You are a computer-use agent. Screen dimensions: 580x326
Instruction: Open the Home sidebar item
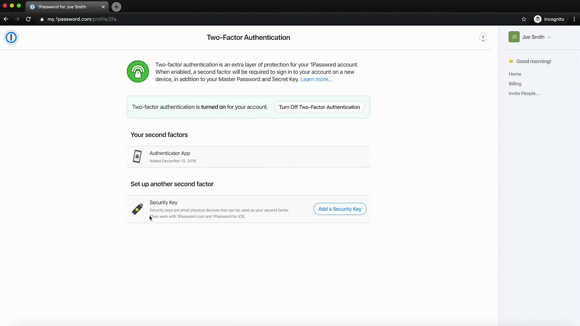click(x=515, y=74)
